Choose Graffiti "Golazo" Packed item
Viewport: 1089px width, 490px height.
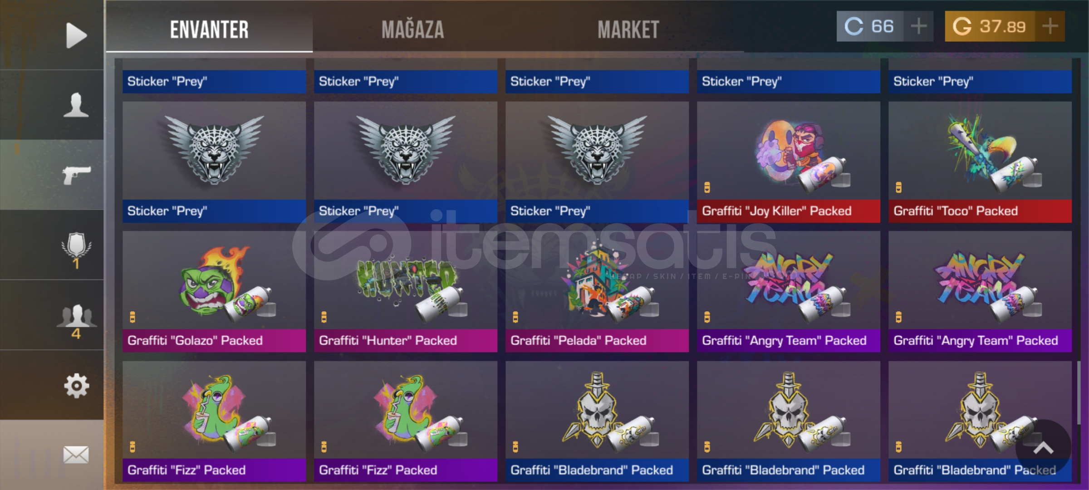tap(214, 292)
